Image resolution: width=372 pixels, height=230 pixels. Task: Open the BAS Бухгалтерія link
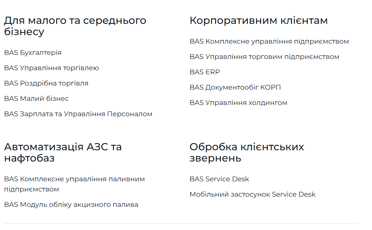pos(33,52)
